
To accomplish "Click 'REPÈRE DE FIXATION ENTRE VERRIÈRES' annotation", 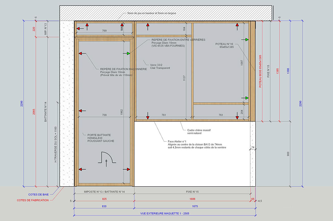I will (x=179, y=40).
